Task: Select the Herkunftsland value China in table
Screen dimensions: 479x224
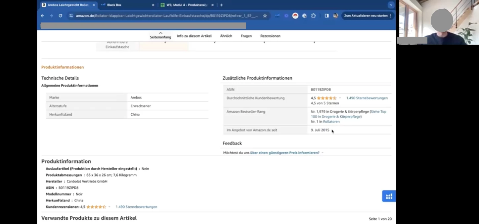Action: (x=135, y=114)
